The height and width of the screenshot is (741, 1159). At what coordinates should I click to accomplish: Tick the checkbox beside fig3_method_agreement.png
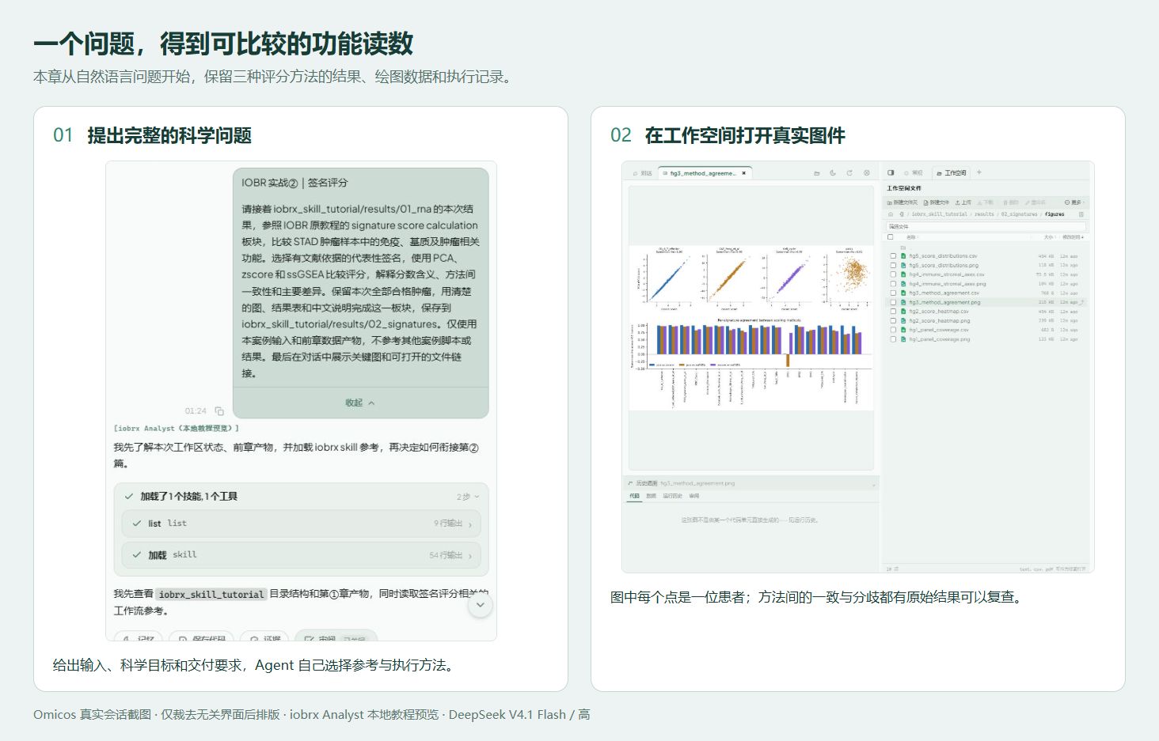893,302
